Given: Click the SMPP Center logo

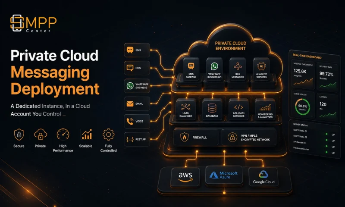Looking at the screenshot, I should [x=33, y=23].
